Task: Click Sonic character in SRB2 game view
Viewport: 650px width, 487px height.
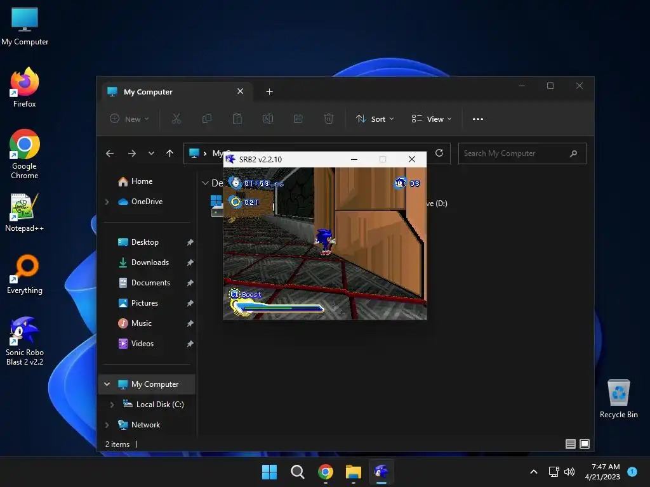Action: (x=324, y=242)
